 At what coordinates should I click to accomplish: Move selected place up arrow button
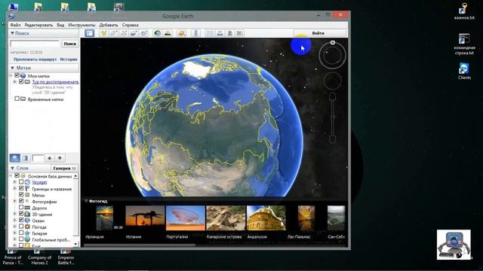click(50, 158)
